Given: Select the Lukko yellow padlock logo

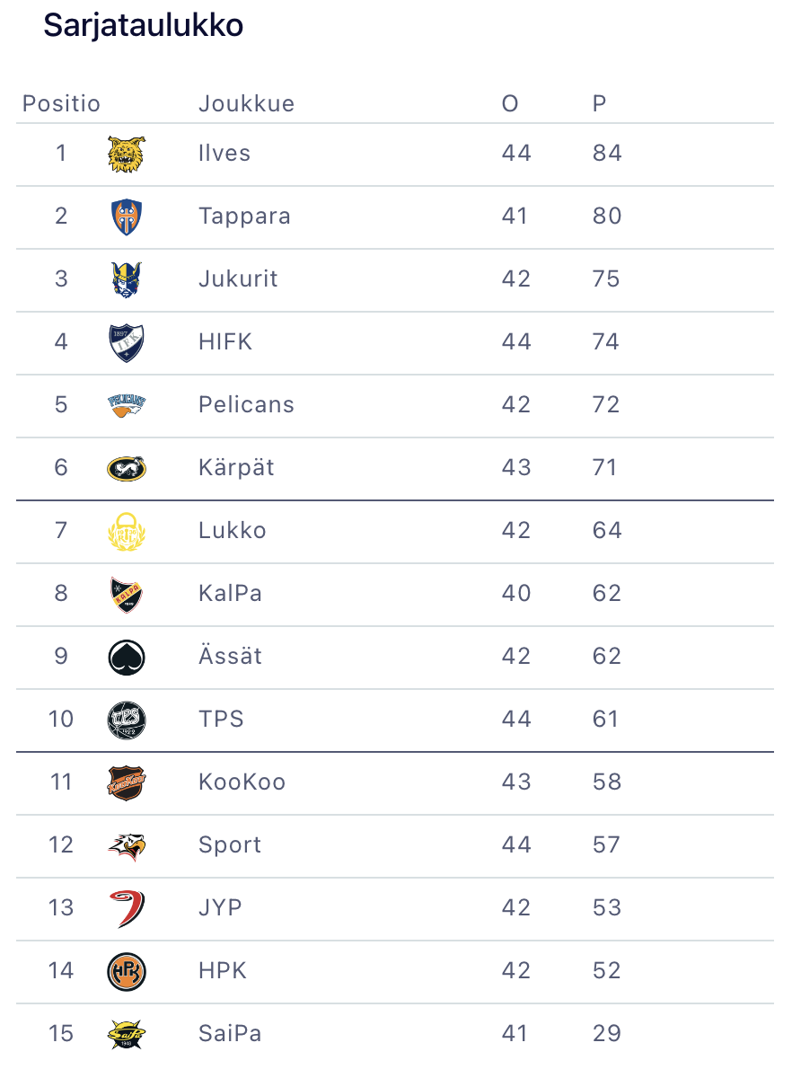Looking at the screenshot, I should point(126,531).
